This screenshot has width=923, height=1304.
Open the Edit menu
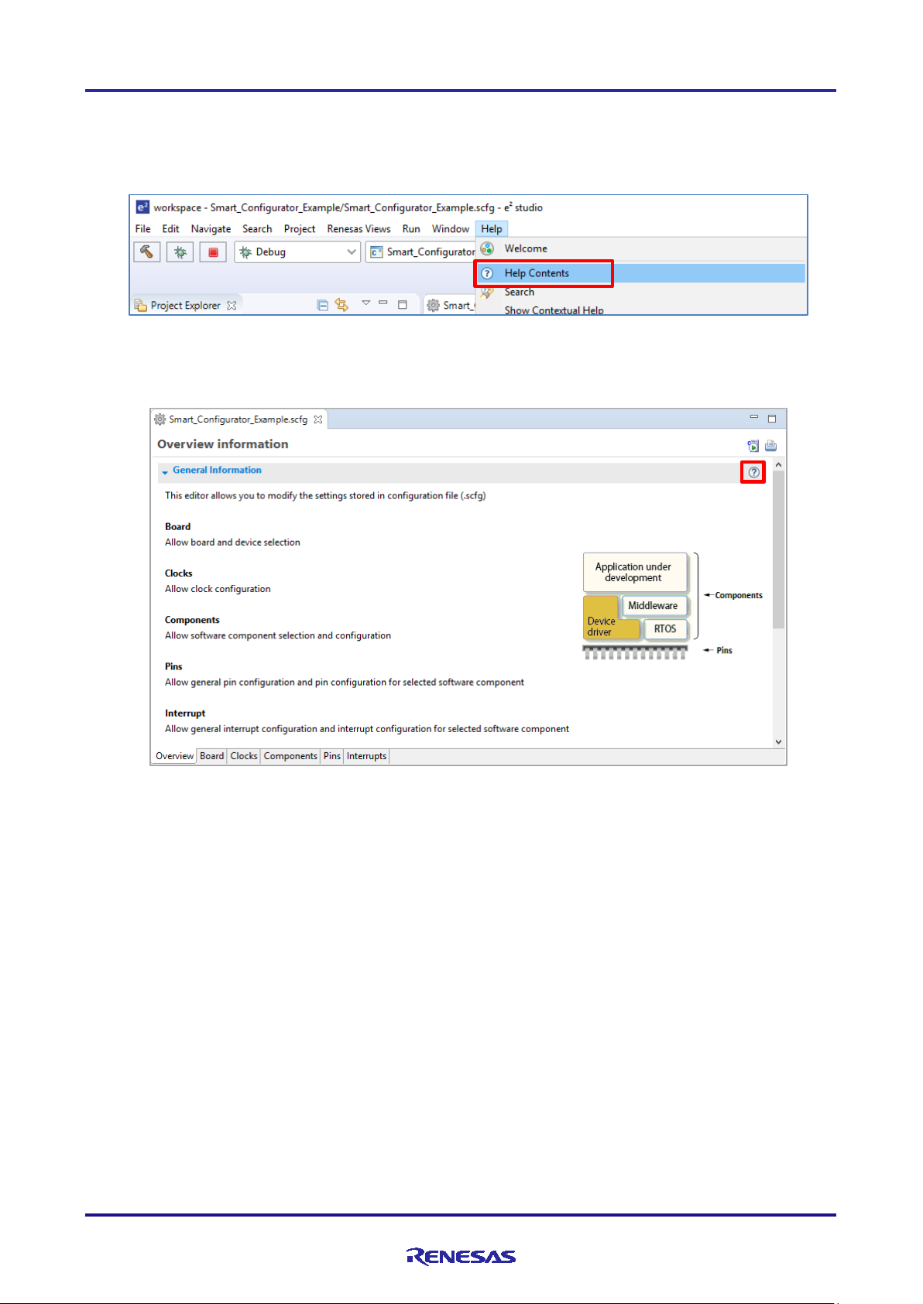(170, 229)
